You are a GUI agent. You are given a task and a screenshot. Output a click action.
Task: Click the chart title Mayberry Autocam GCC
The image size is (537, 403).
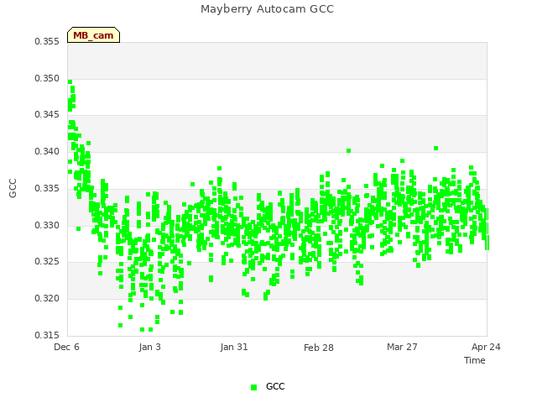(267, 9)
